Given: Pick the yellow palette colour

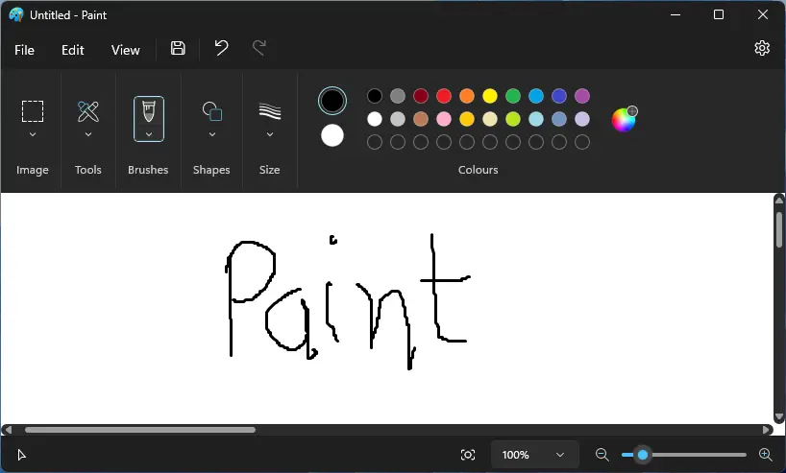Looking at the screenshot, I should (490, 96).
